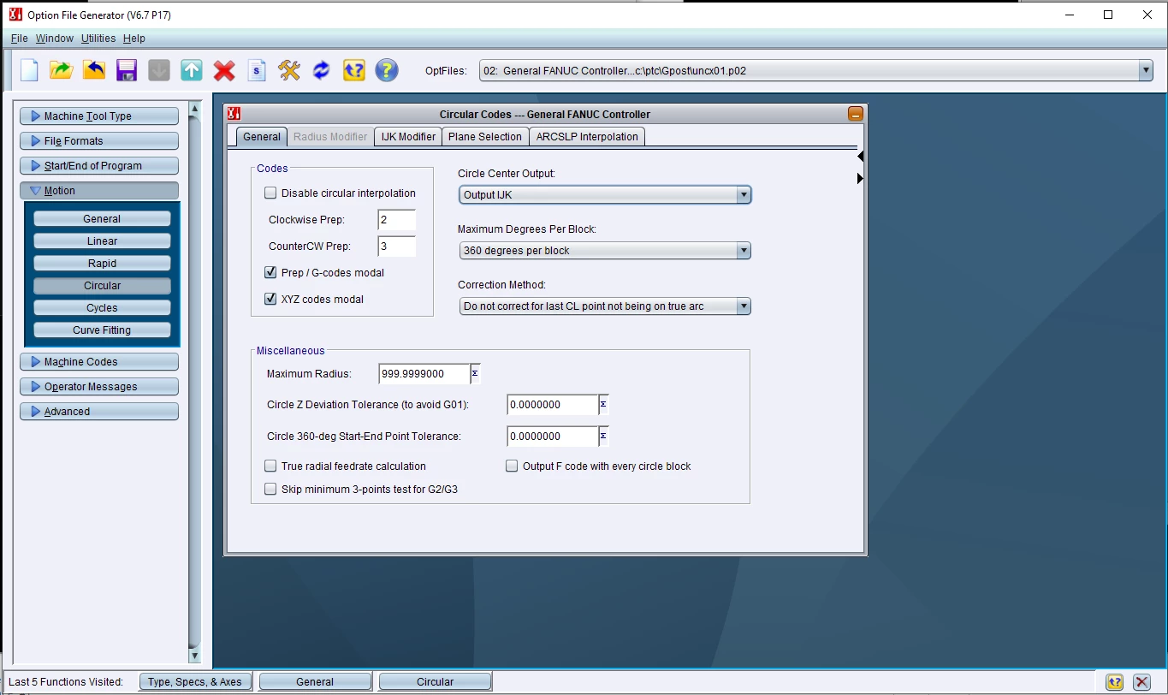
Task: Click the sigma button beside Circle Z Deviation Tolerance
Action: tap(603, 405)
